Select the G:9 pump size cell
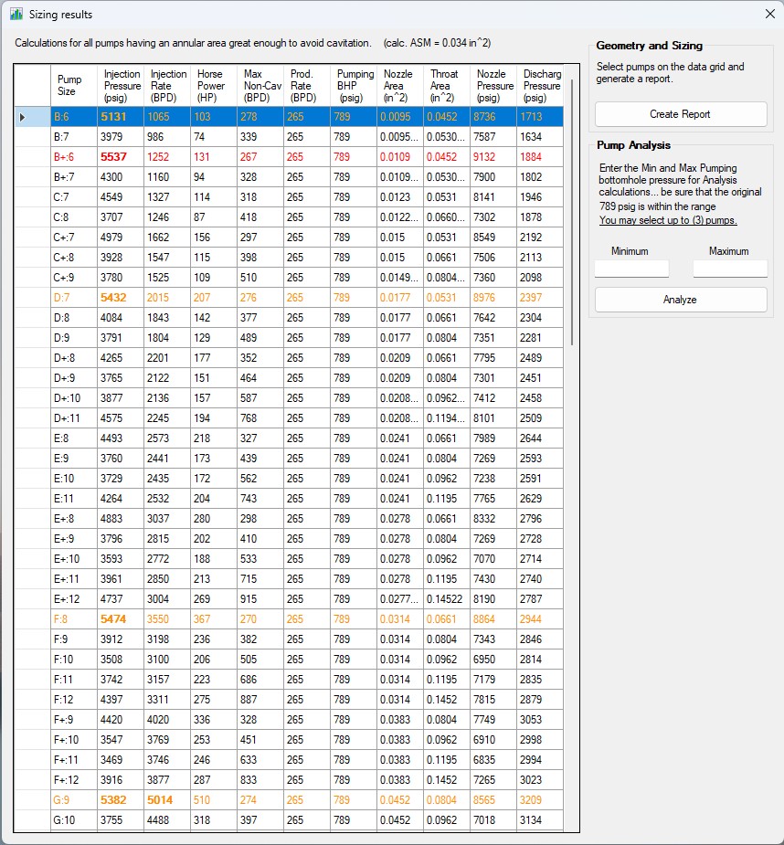This screenshot has height=845, width=784. tap(73, 800)
